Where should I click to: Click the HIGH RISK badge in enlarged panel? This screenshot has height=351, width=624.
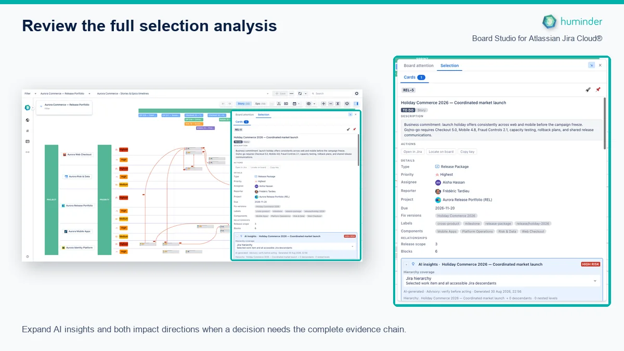[590, 264]
